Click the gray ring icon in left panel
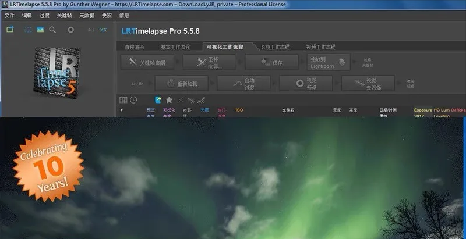This screenshot has height=239, width=466. 70,30
